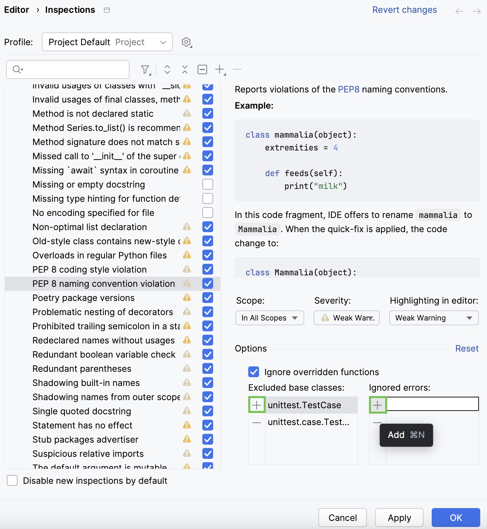Viewport: 487px width, 529px height.
Task: Click the Collapse All icon in toolbar
Action: coord(184,69)
